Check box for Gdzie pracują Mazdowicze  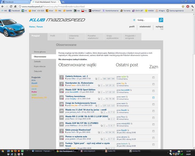(x=154, y=131)
